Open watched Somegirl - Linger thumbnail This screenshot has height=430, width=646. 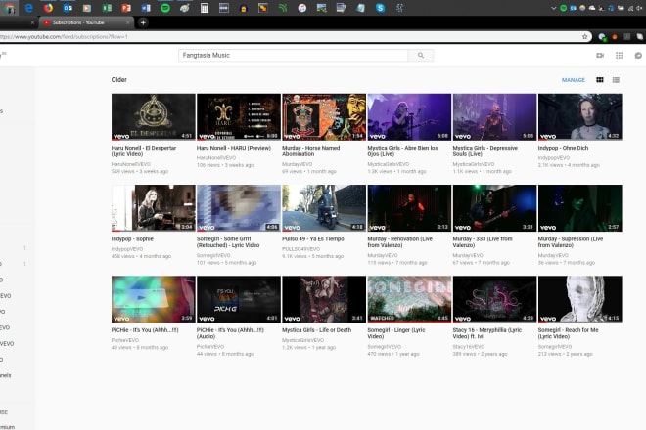[409, 299]
